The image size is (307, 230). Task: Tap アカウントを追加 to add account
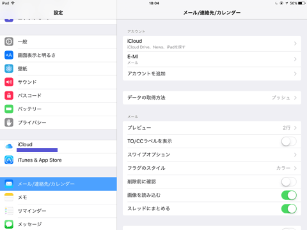pyautogui.click(x=212, y=73)
